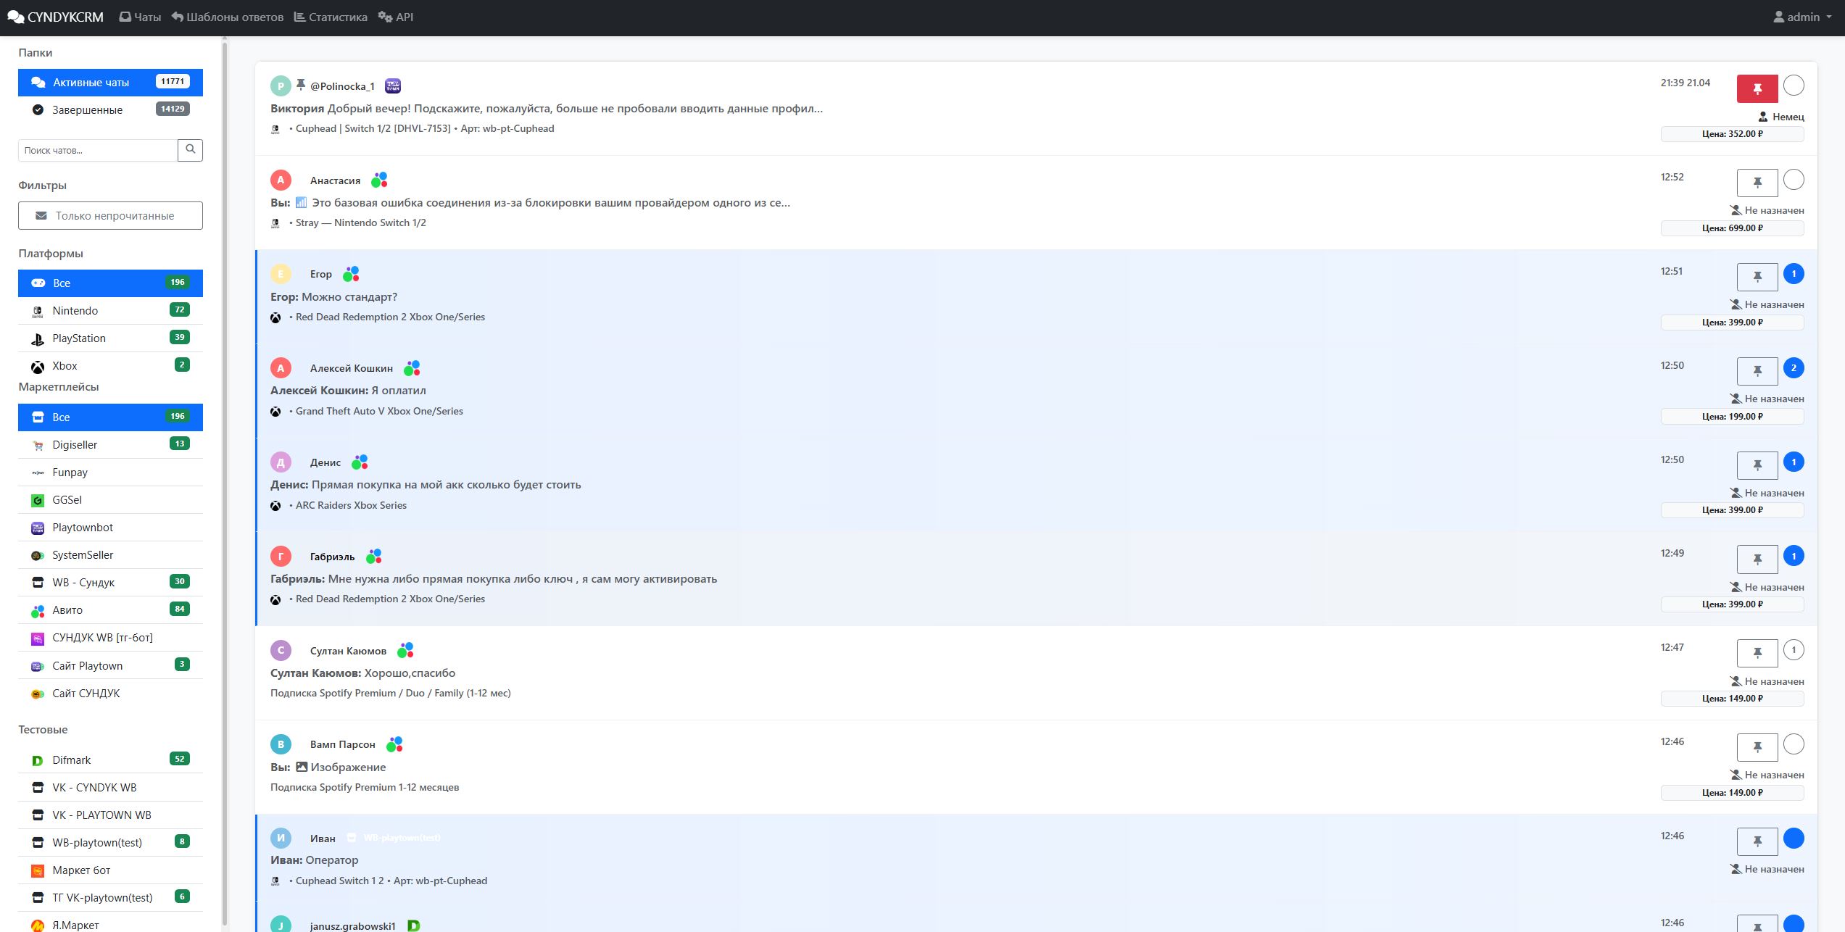The image size is (1845, 932).
Task: Open Не назначен assignee on Анастасия chat
Action: pyautogui.click(x=1767, y=210)
